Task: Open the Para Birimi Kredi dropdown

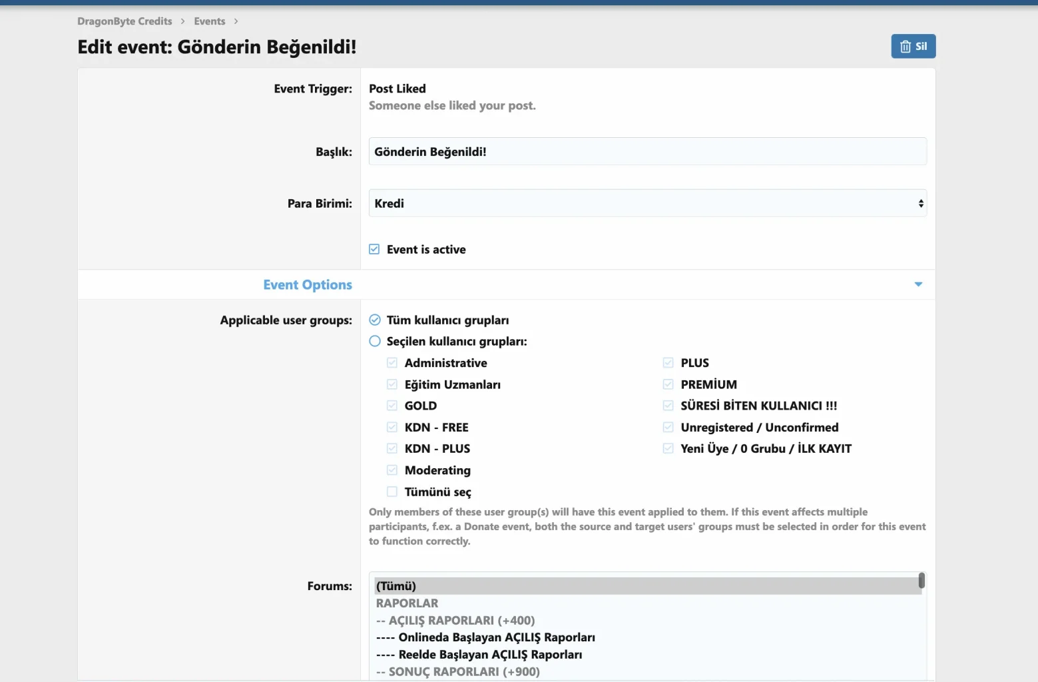Action: [647, 203]
